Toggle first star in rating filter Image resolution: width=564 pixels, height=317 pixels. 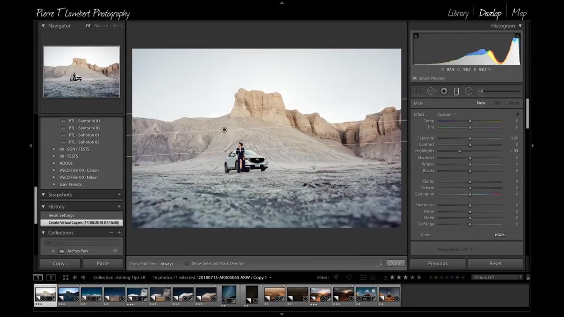[x=392, y=277]
